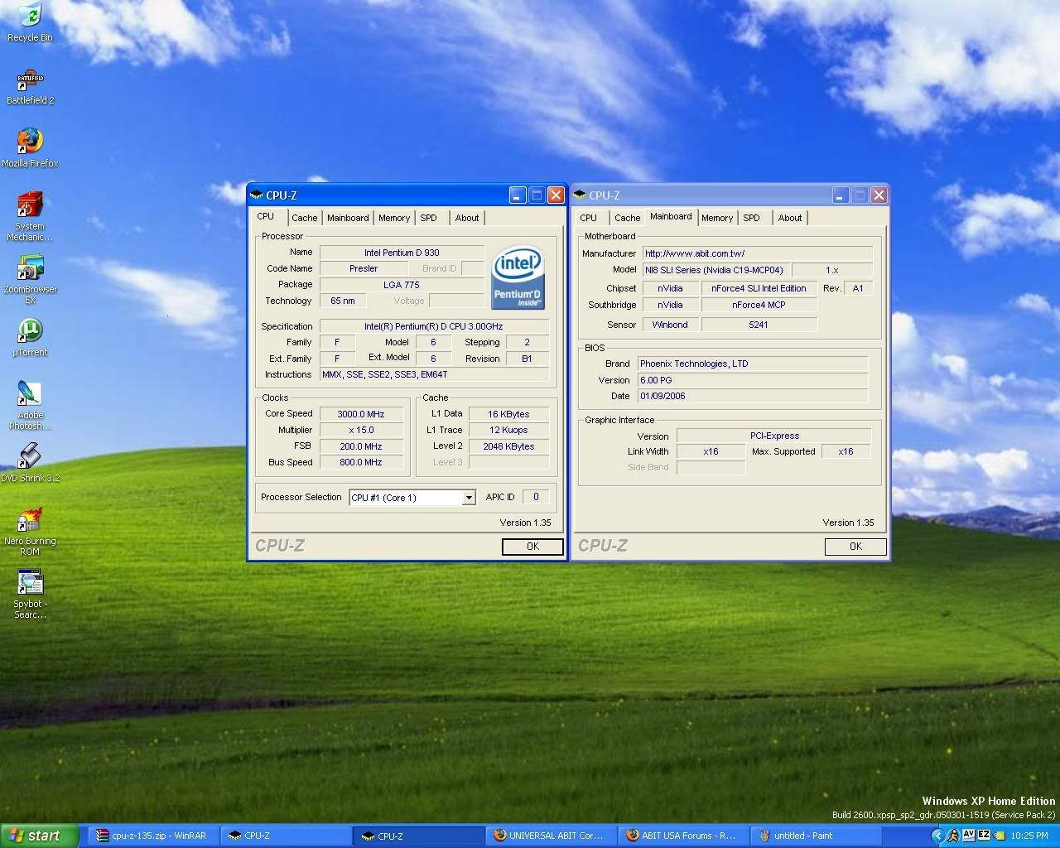Screen dimensions: 1060x848
Task: Open the Cache tab in left CPU-Z window
Action: (304, 218)
